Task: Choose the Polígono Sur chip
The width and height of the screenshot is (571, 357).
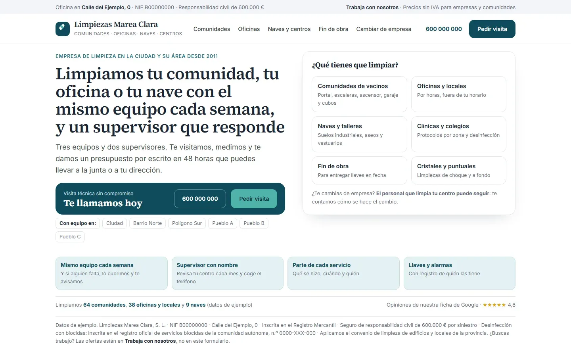Action: [x=187, y=223]
